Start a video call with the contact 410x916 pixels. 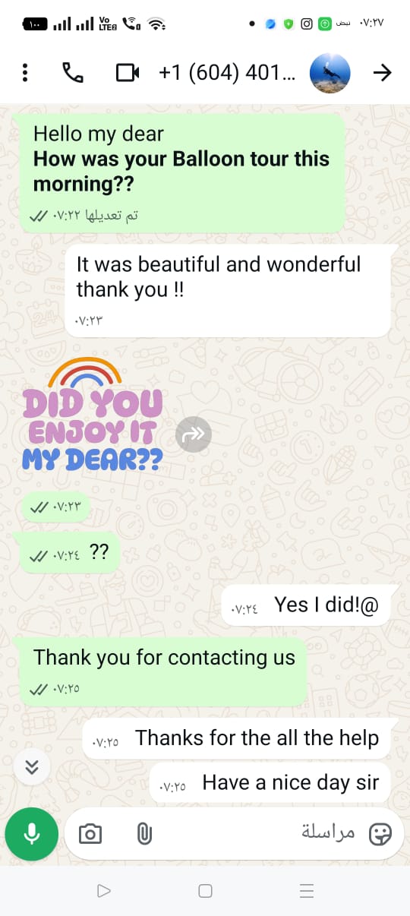pos(128,72)
